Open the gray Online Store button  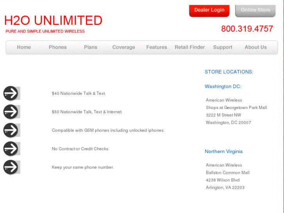(x=255, y=11)
